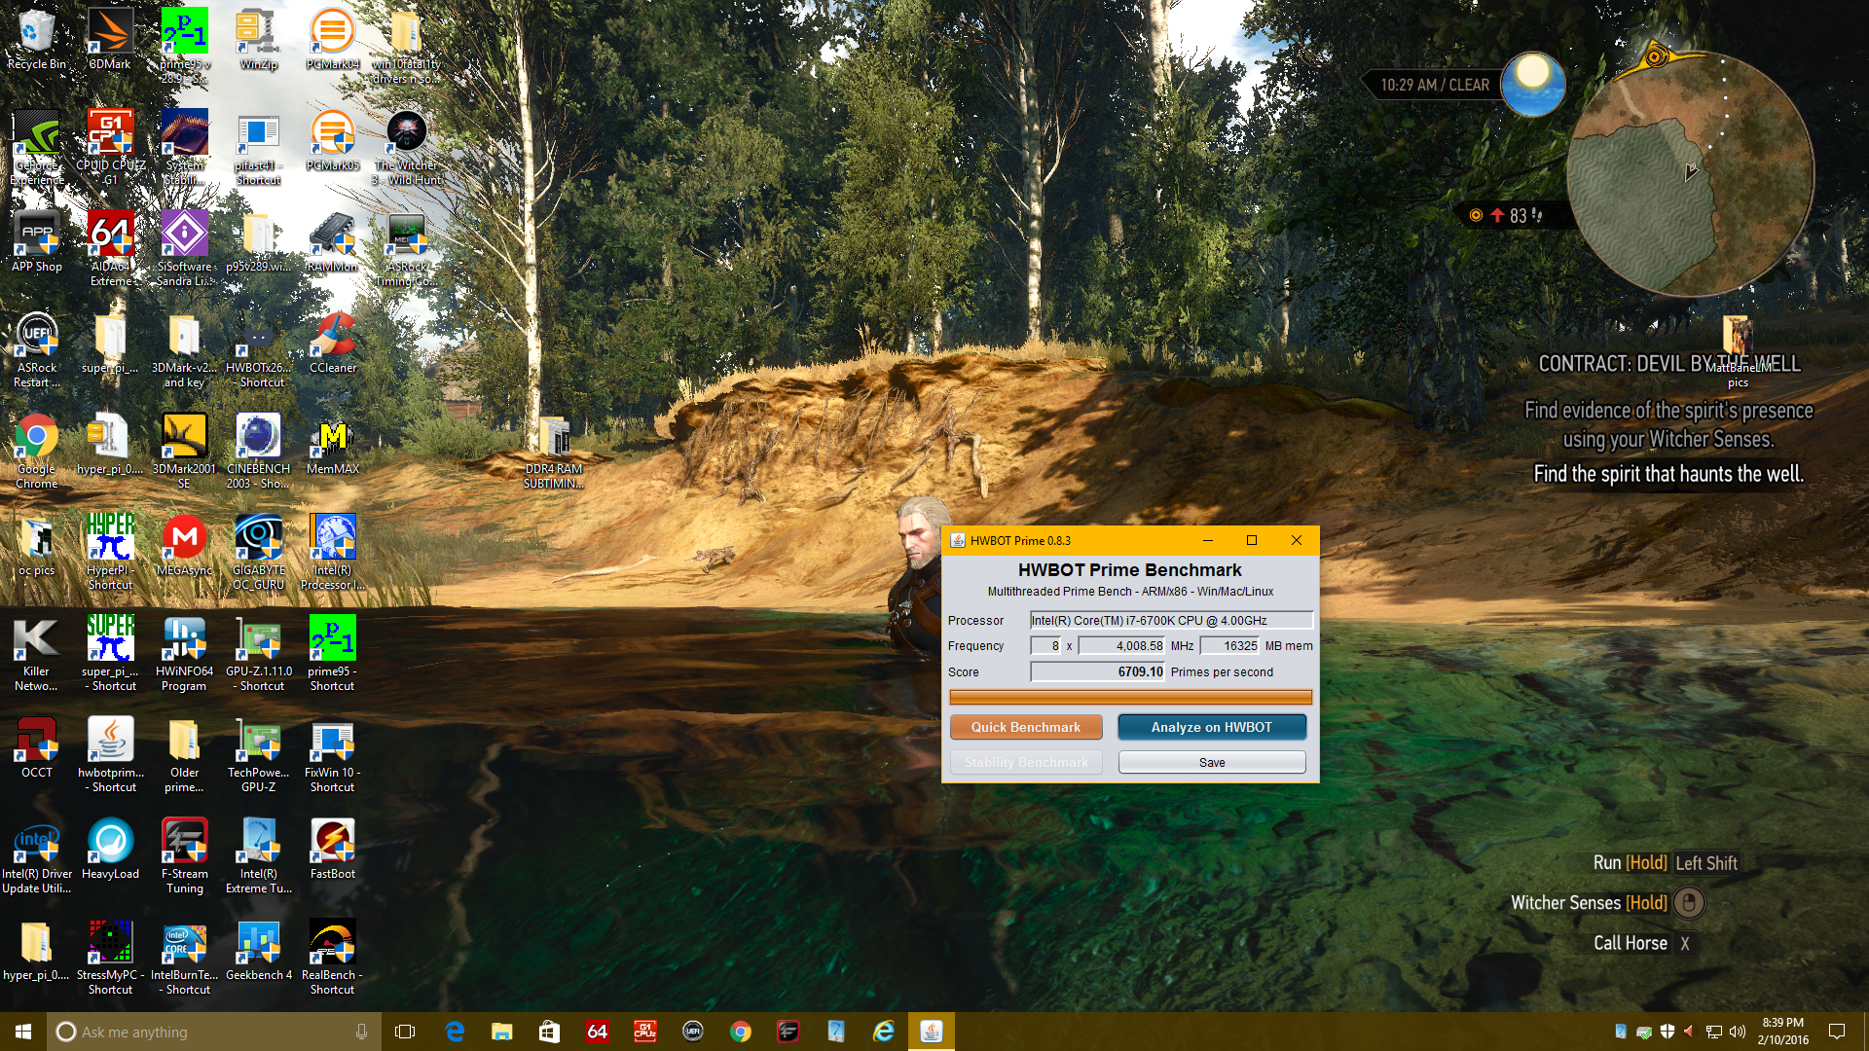
Task: Open GeForce Experience desktop icon
Action: click(37, 147)
